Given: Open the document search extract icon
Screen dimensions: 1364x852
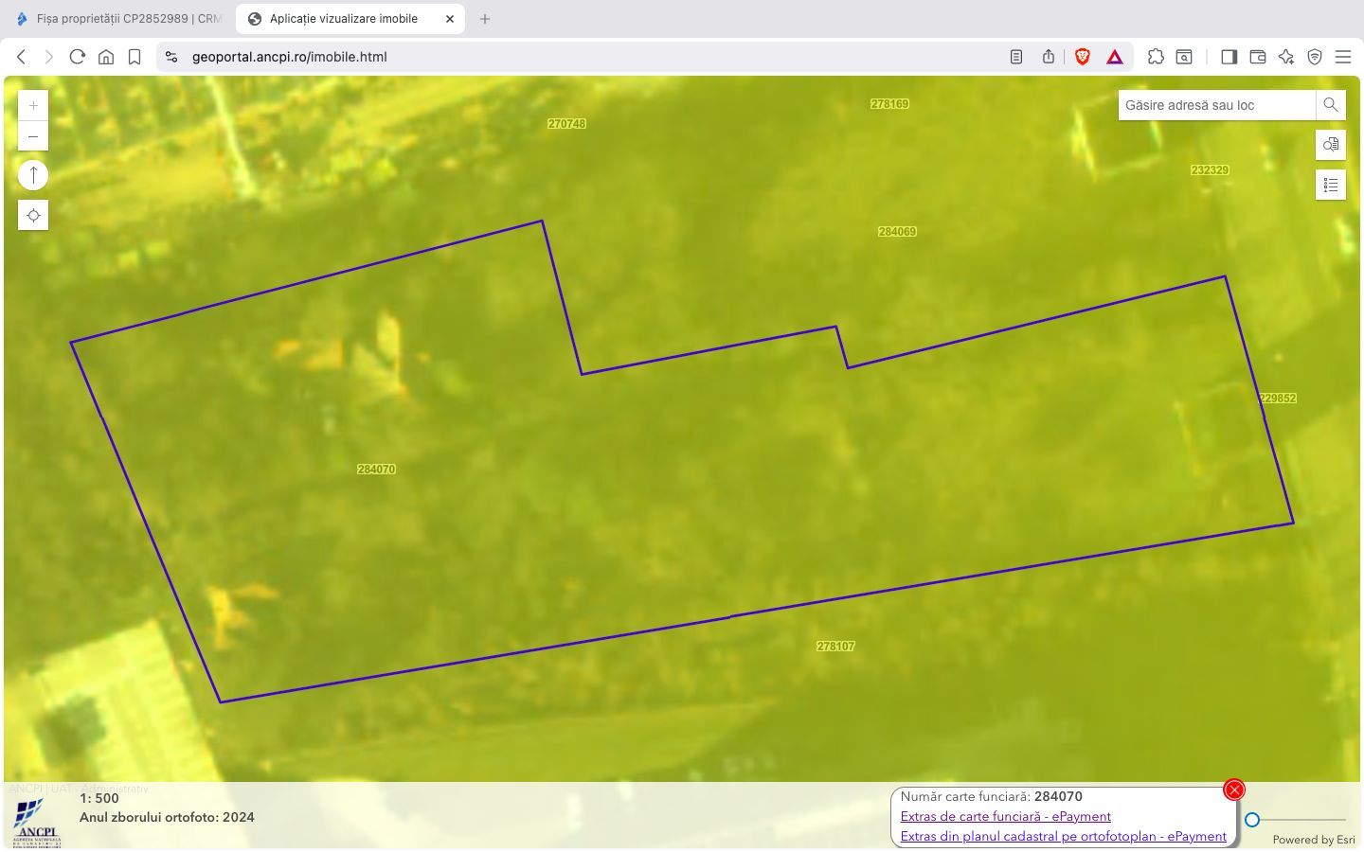Looking at the screenshot, I should pyautogui.click(x=1330, y=145).
